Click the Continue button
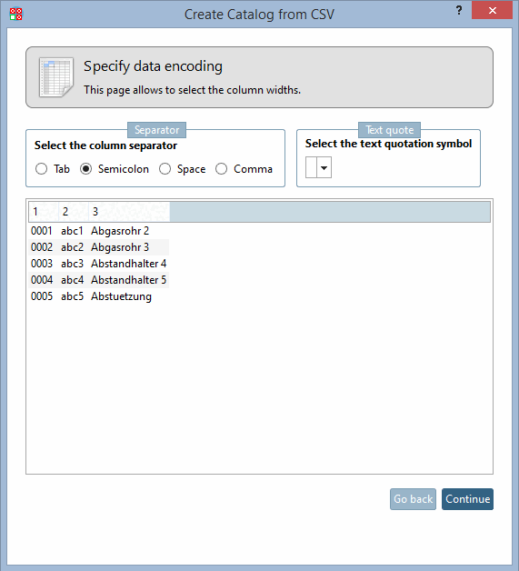The height and width of the screenshot is (571, 519). [x=468, y=499]
